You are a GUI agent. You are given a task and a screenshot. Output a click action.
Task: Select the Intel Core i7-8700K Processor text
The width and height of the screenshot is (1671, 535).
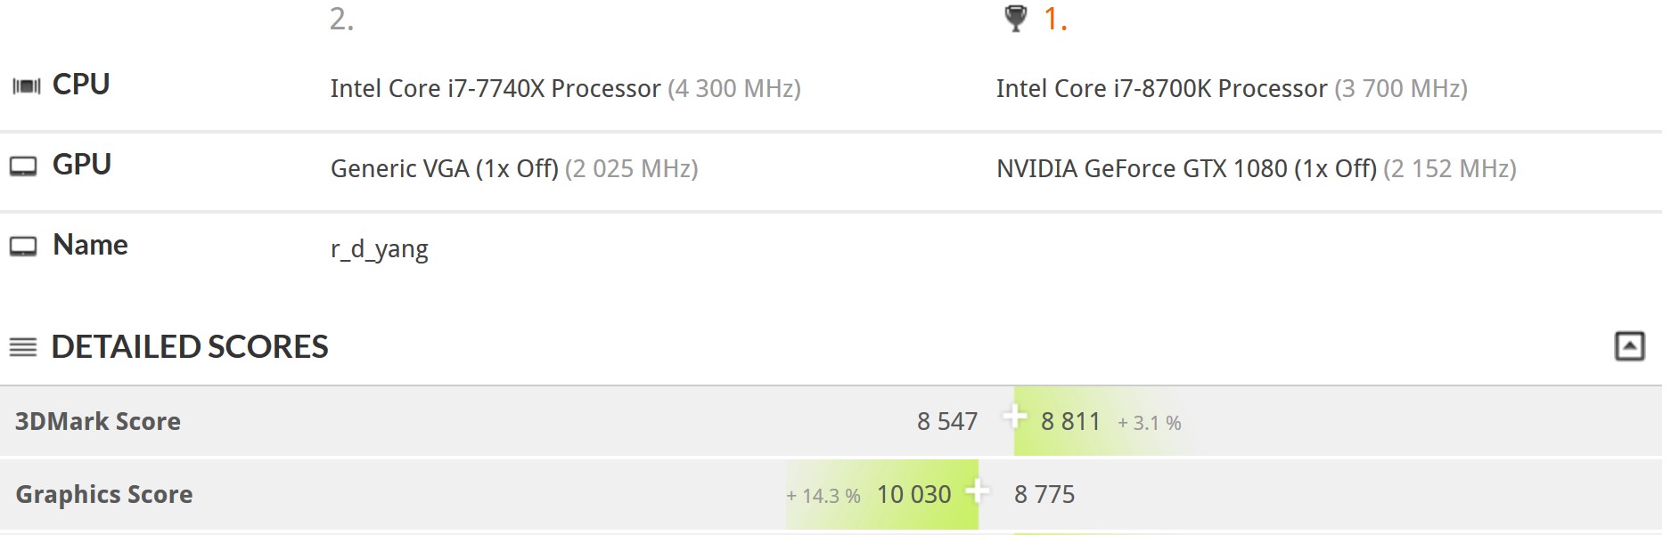[1162, 89]
